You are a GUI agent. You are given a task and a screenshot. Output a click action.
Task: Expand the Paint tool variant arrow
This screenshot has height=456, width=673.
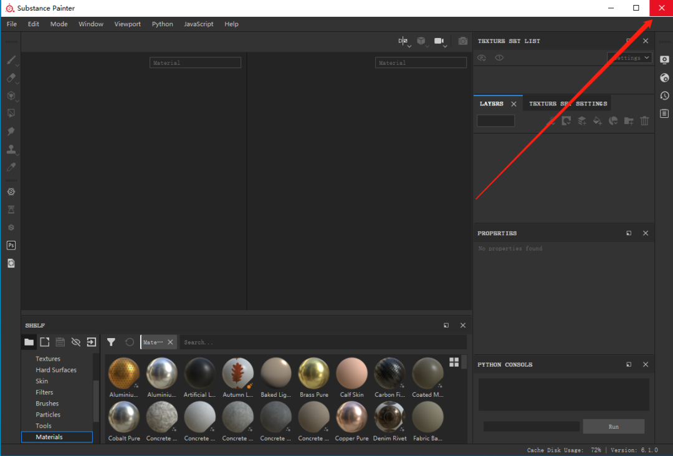tap(17, 65)
